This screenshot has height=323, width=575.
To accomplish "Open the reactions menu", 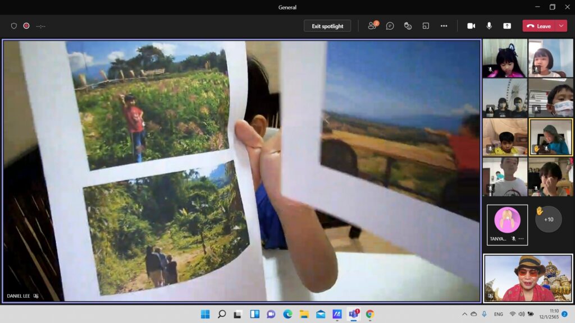I will [408, 26].
